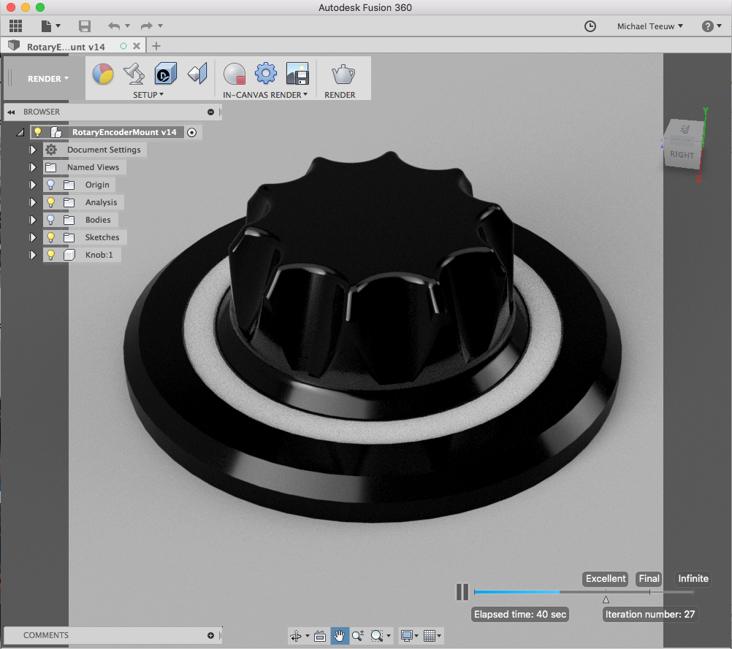
Task: Expand the Bodies folder in browser
Action: pyautogui.click(x=32, y=220)
